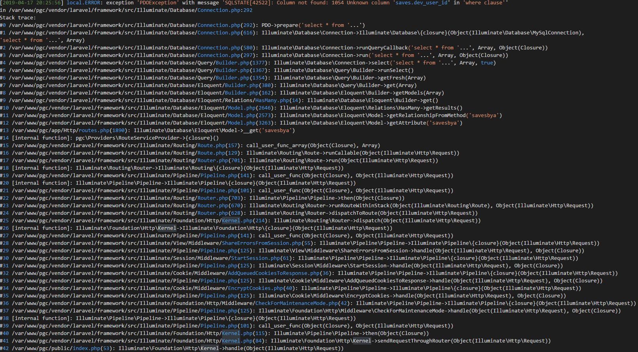This screenshot has width=638, height=352.
Task: Click the "true" keyword in frame #4
Action: (487, 63)
